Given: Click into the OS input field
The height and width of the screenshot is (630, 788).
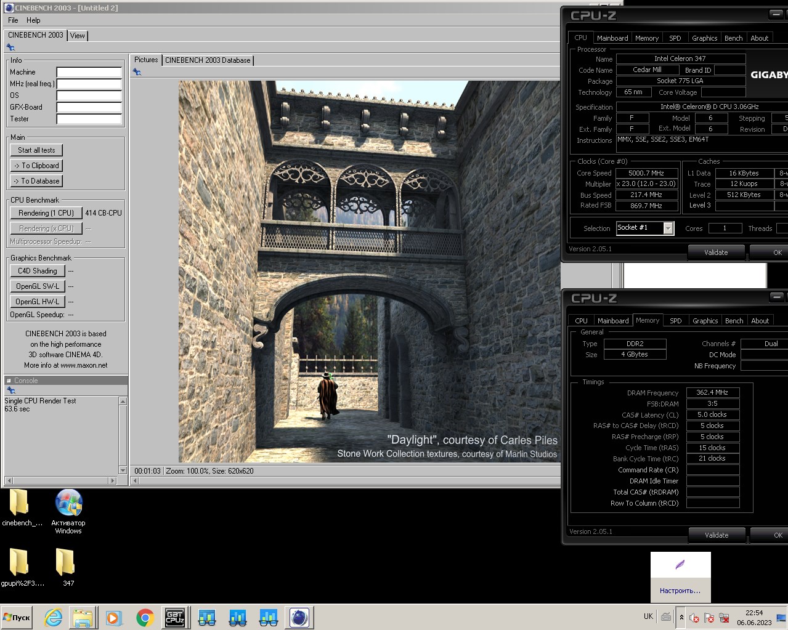Looking at the screenshot, I should pyautogui.click(x=89, y=95).
